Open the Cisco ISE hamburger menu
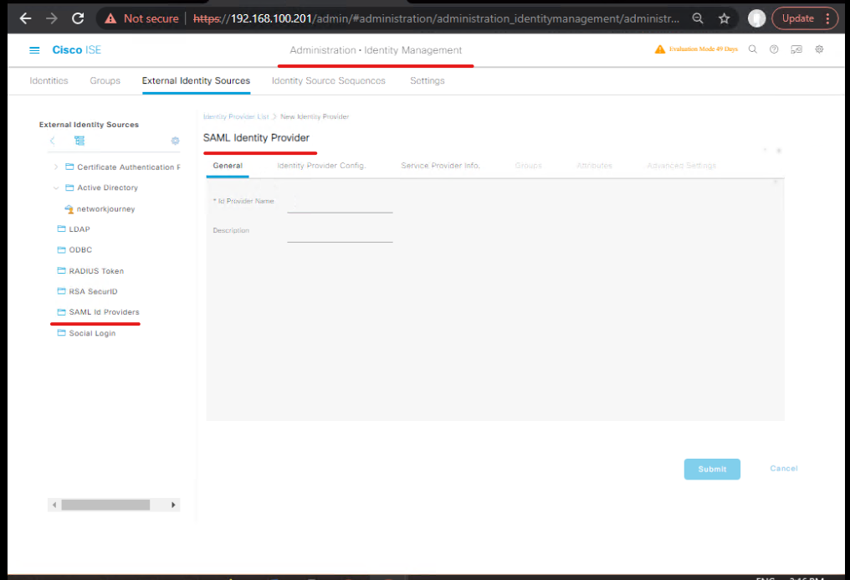The image size is (850, 580). point(34,50)
